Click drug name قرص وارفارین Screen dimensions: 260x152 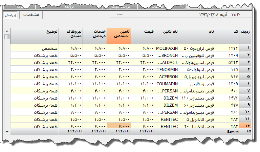click(197, 84)
